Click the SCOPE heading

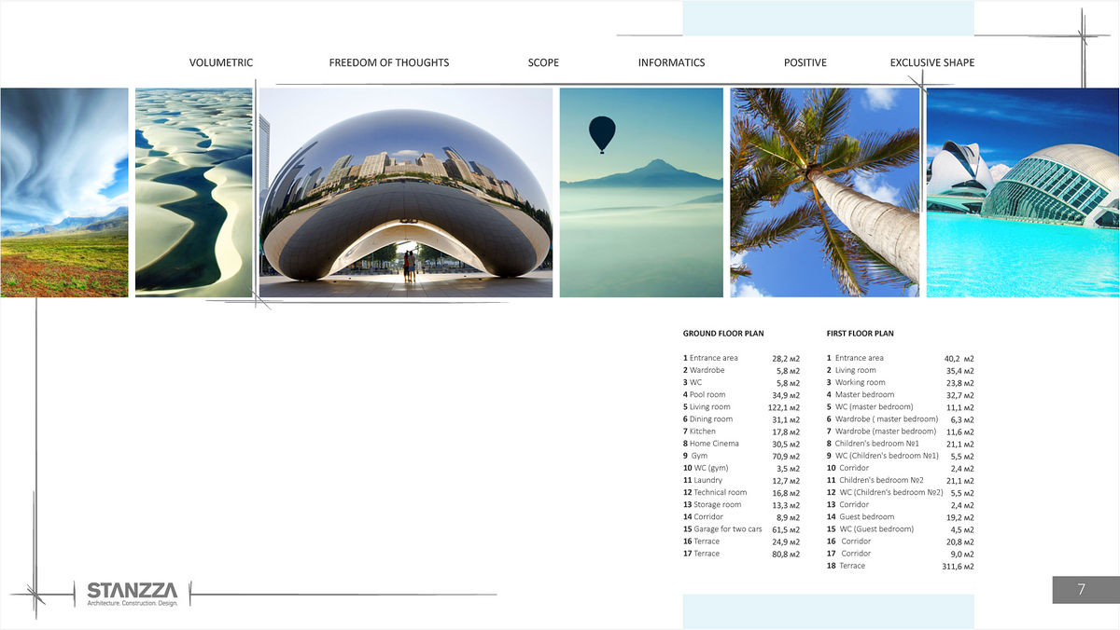543,62
